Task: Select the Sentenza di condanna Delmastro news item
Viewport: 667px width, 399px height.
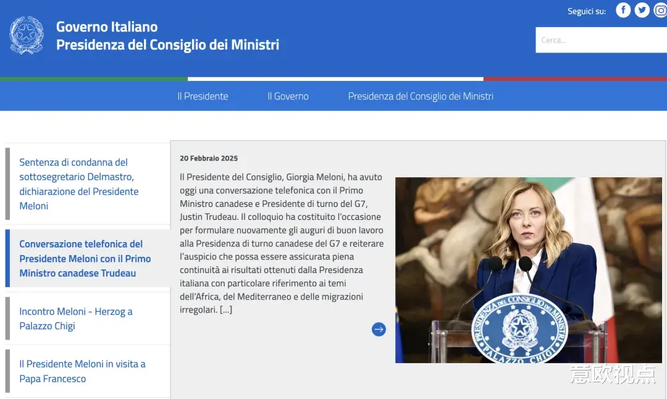Action: coord(88,184)
